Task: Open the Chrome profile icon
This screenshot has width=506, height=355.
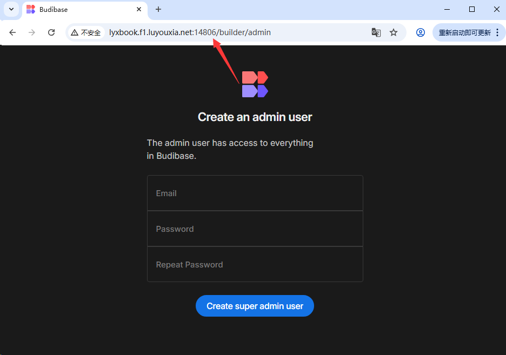Action: (420, 32)
